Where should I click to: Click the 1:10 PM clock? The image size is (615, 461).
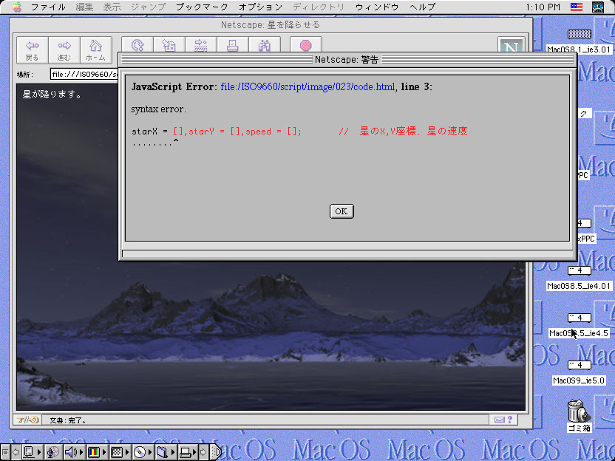(543, 7)
